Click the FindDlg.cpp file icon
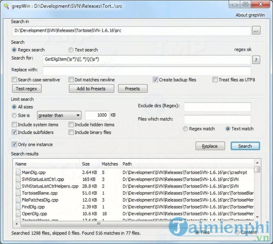Viewport: 273px width, 244px height. tap(18, 207)
